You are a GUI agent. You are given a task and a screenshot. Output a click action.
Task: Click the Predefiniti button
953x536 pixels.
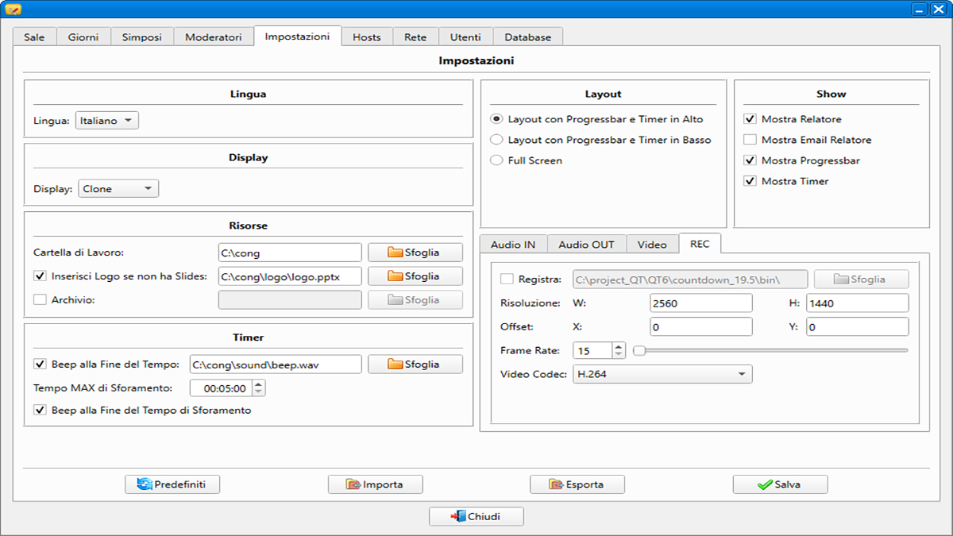tap(172, 484)
